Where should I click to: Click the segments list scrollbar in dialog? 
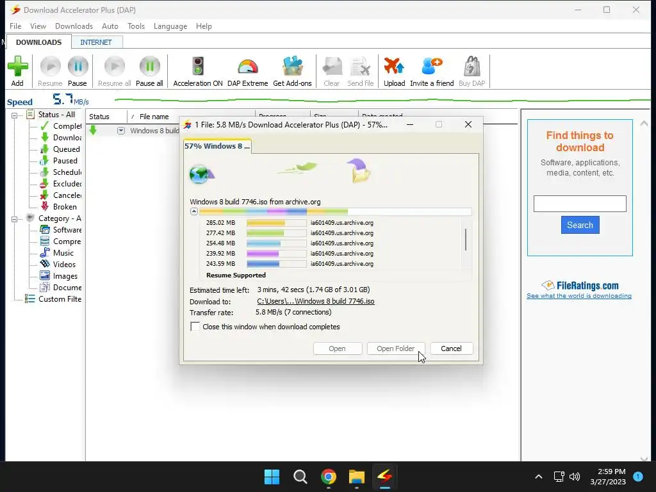tap(466, 240)
